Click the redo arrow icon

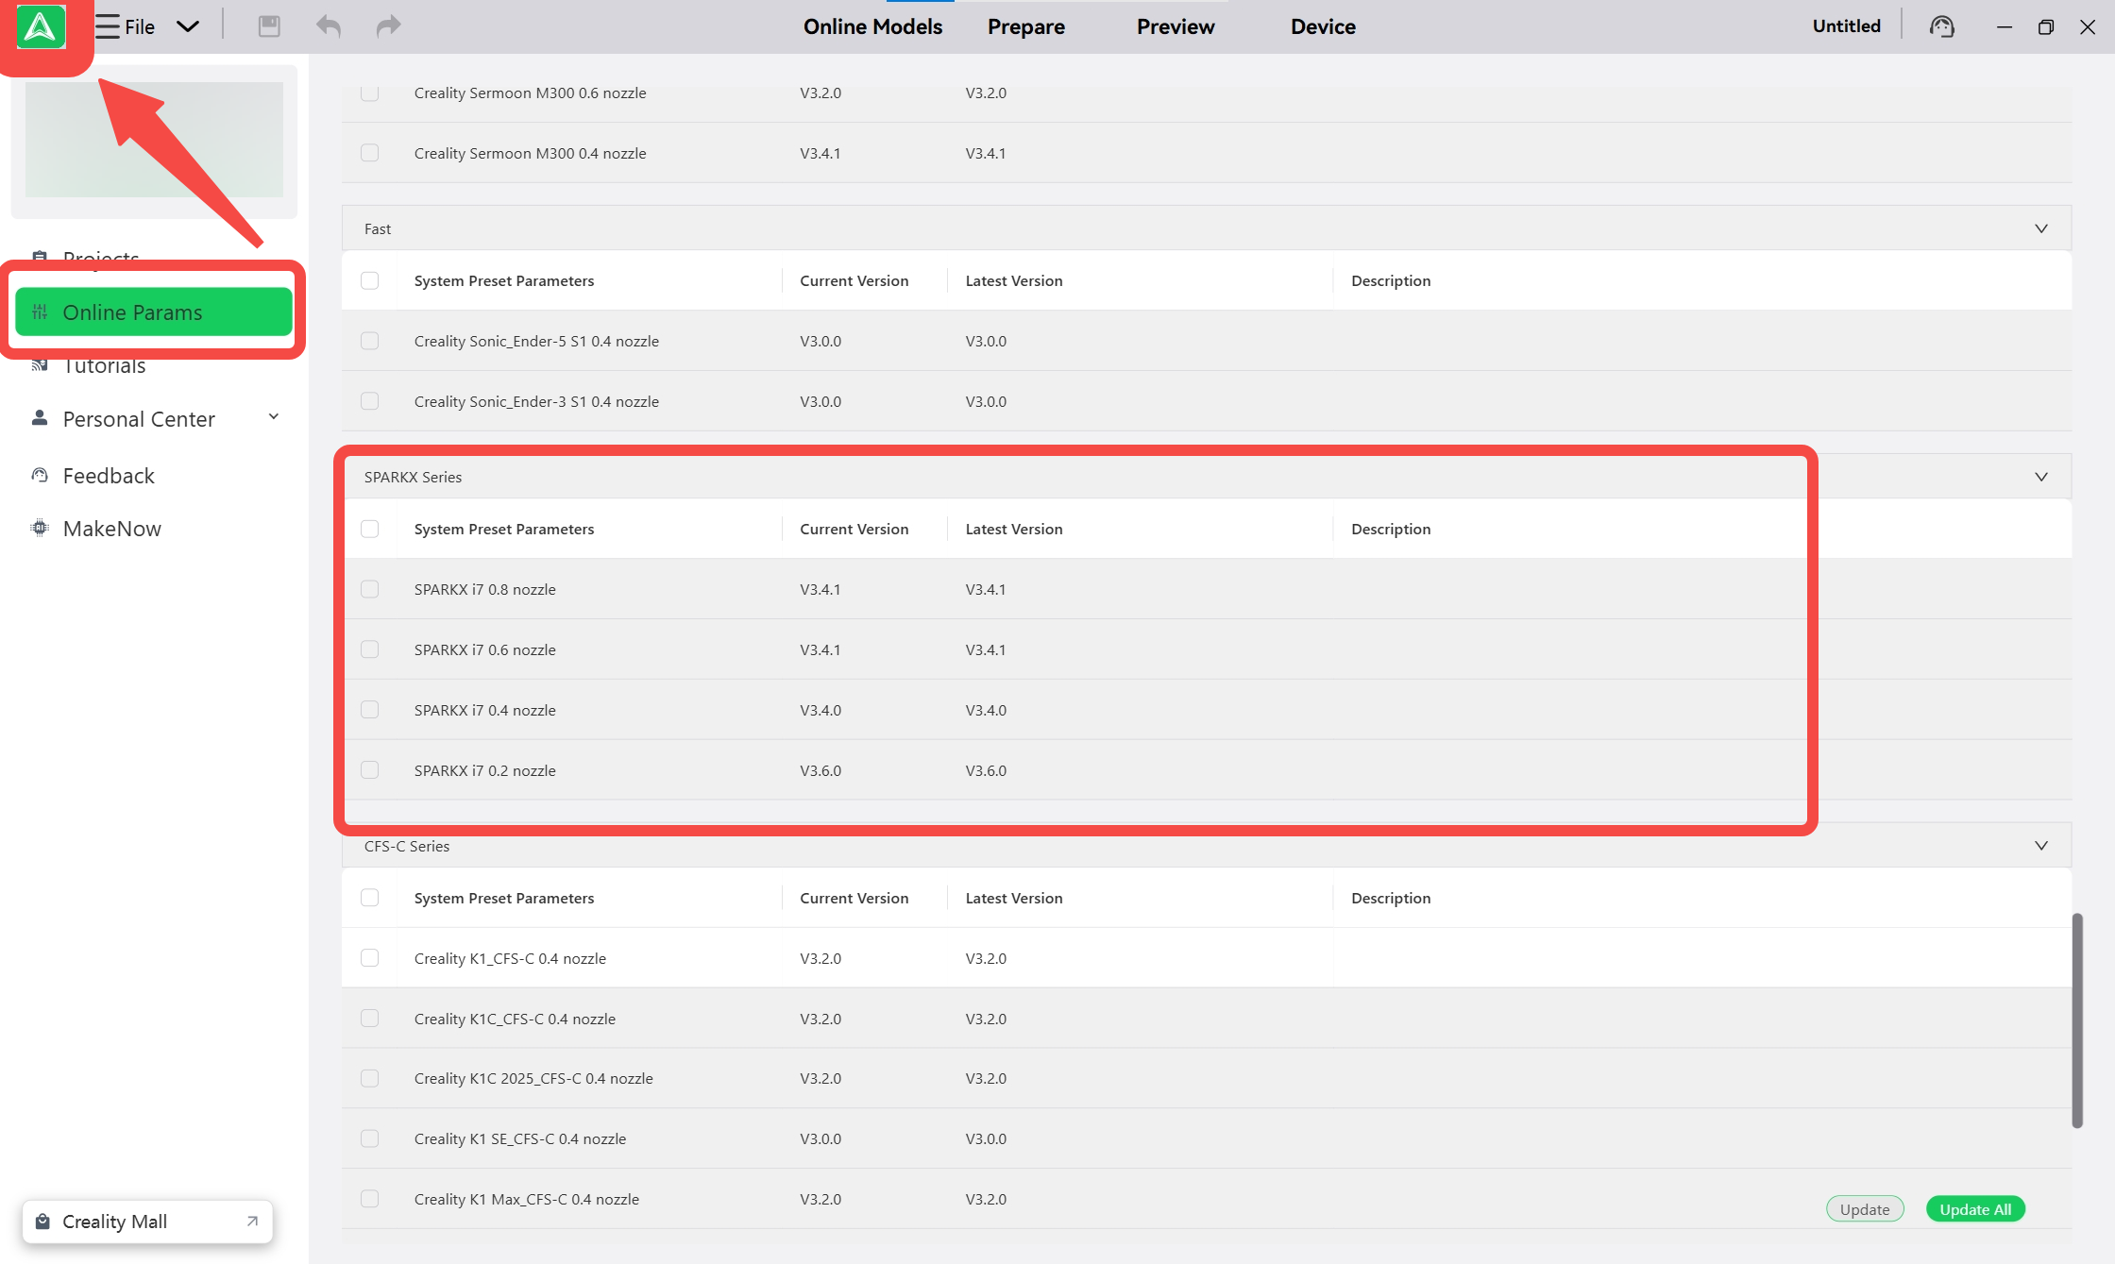[388, 26]
